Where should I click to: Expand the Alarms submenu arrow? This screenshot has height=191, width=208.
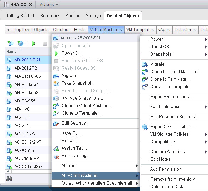pos(137,166)
